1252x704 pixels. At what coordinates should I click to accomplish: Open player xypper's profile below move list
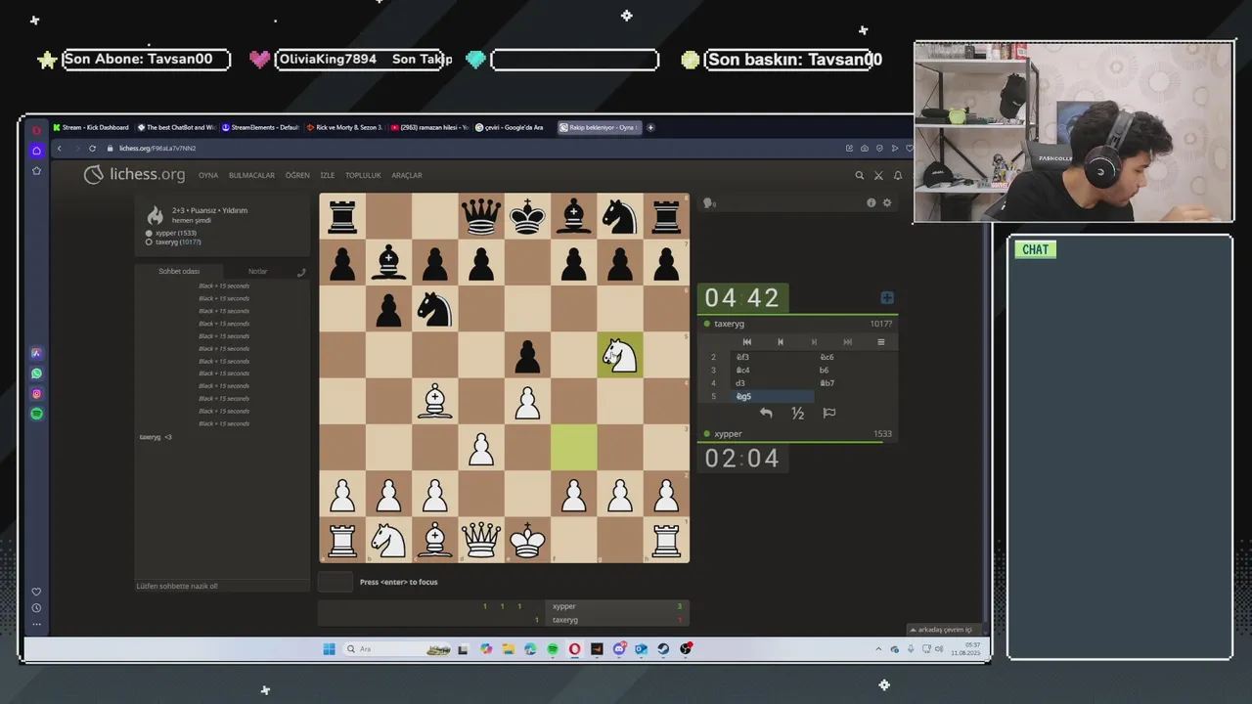pyautogui.click(x=728, y=433)
